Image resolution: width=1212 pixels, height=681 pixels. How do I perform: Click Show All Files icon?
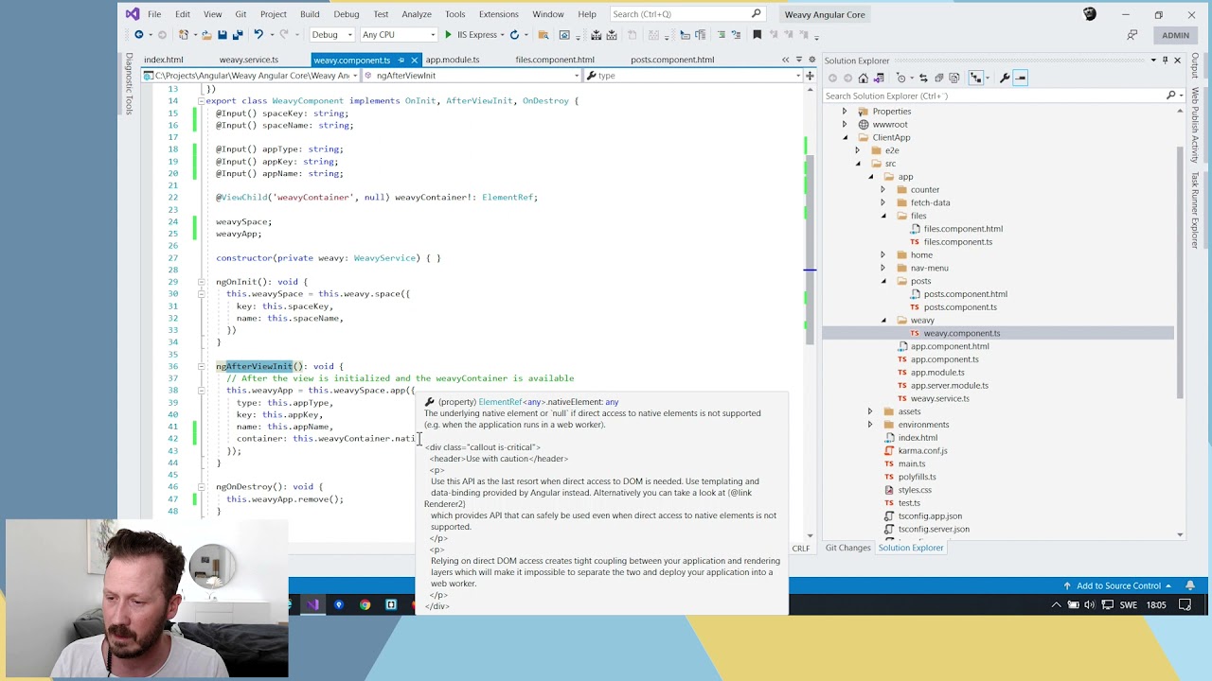pyautogui.click(x=954, y=78)
